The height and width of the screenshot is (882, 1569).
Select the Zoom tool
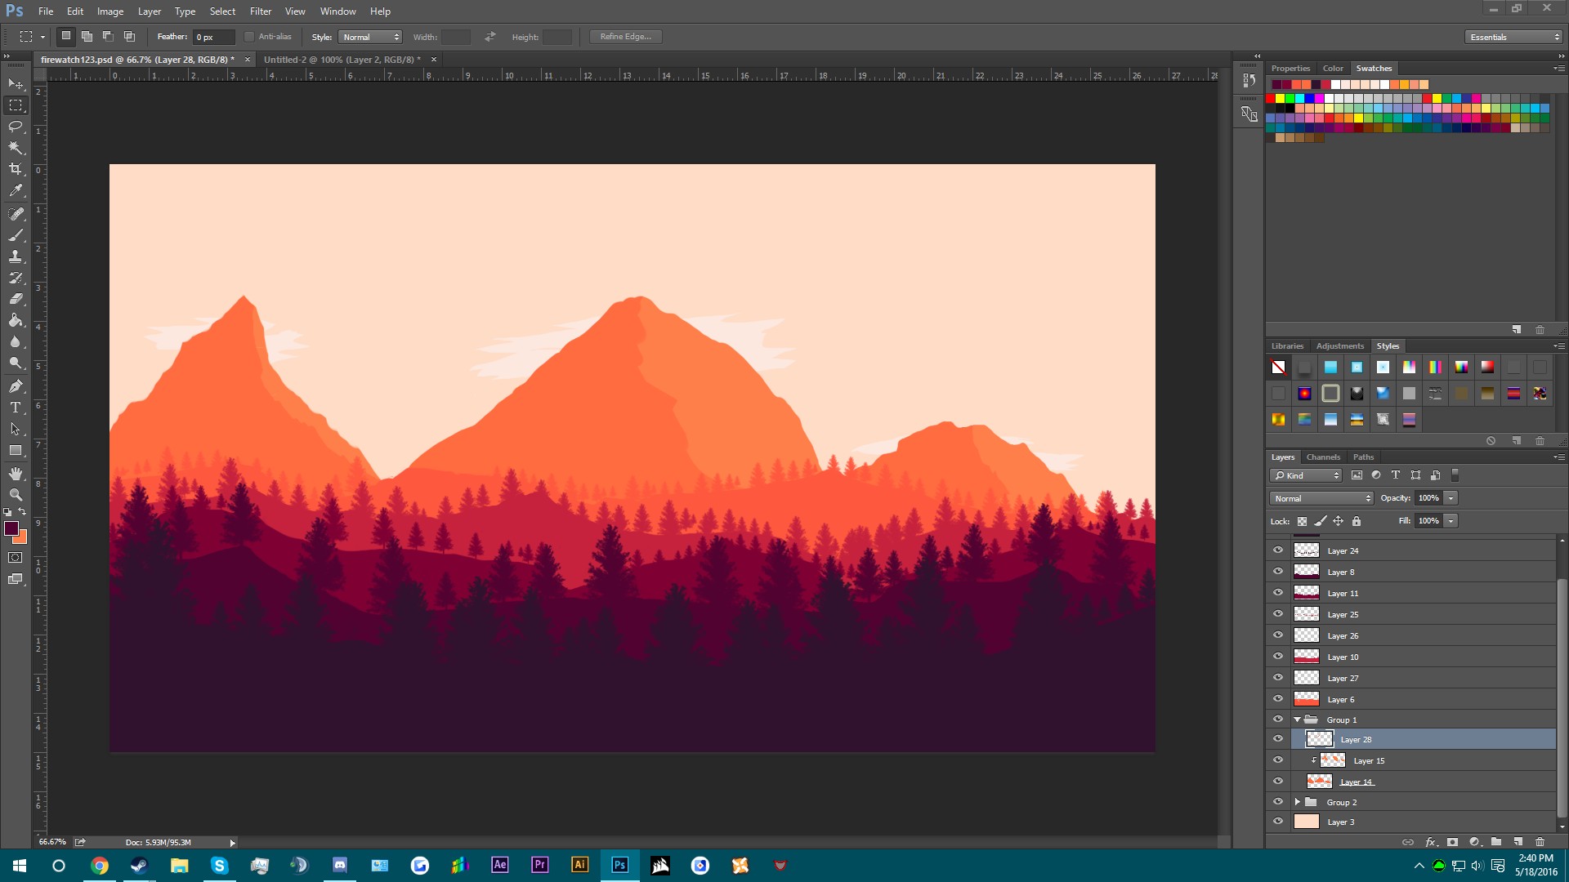(x=16, y=495)
